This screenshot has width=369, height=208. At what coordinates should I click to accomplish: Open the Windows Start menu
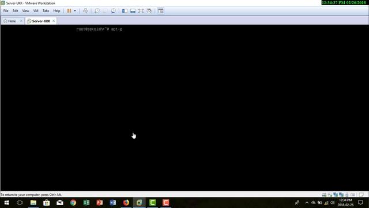(6, 203)
